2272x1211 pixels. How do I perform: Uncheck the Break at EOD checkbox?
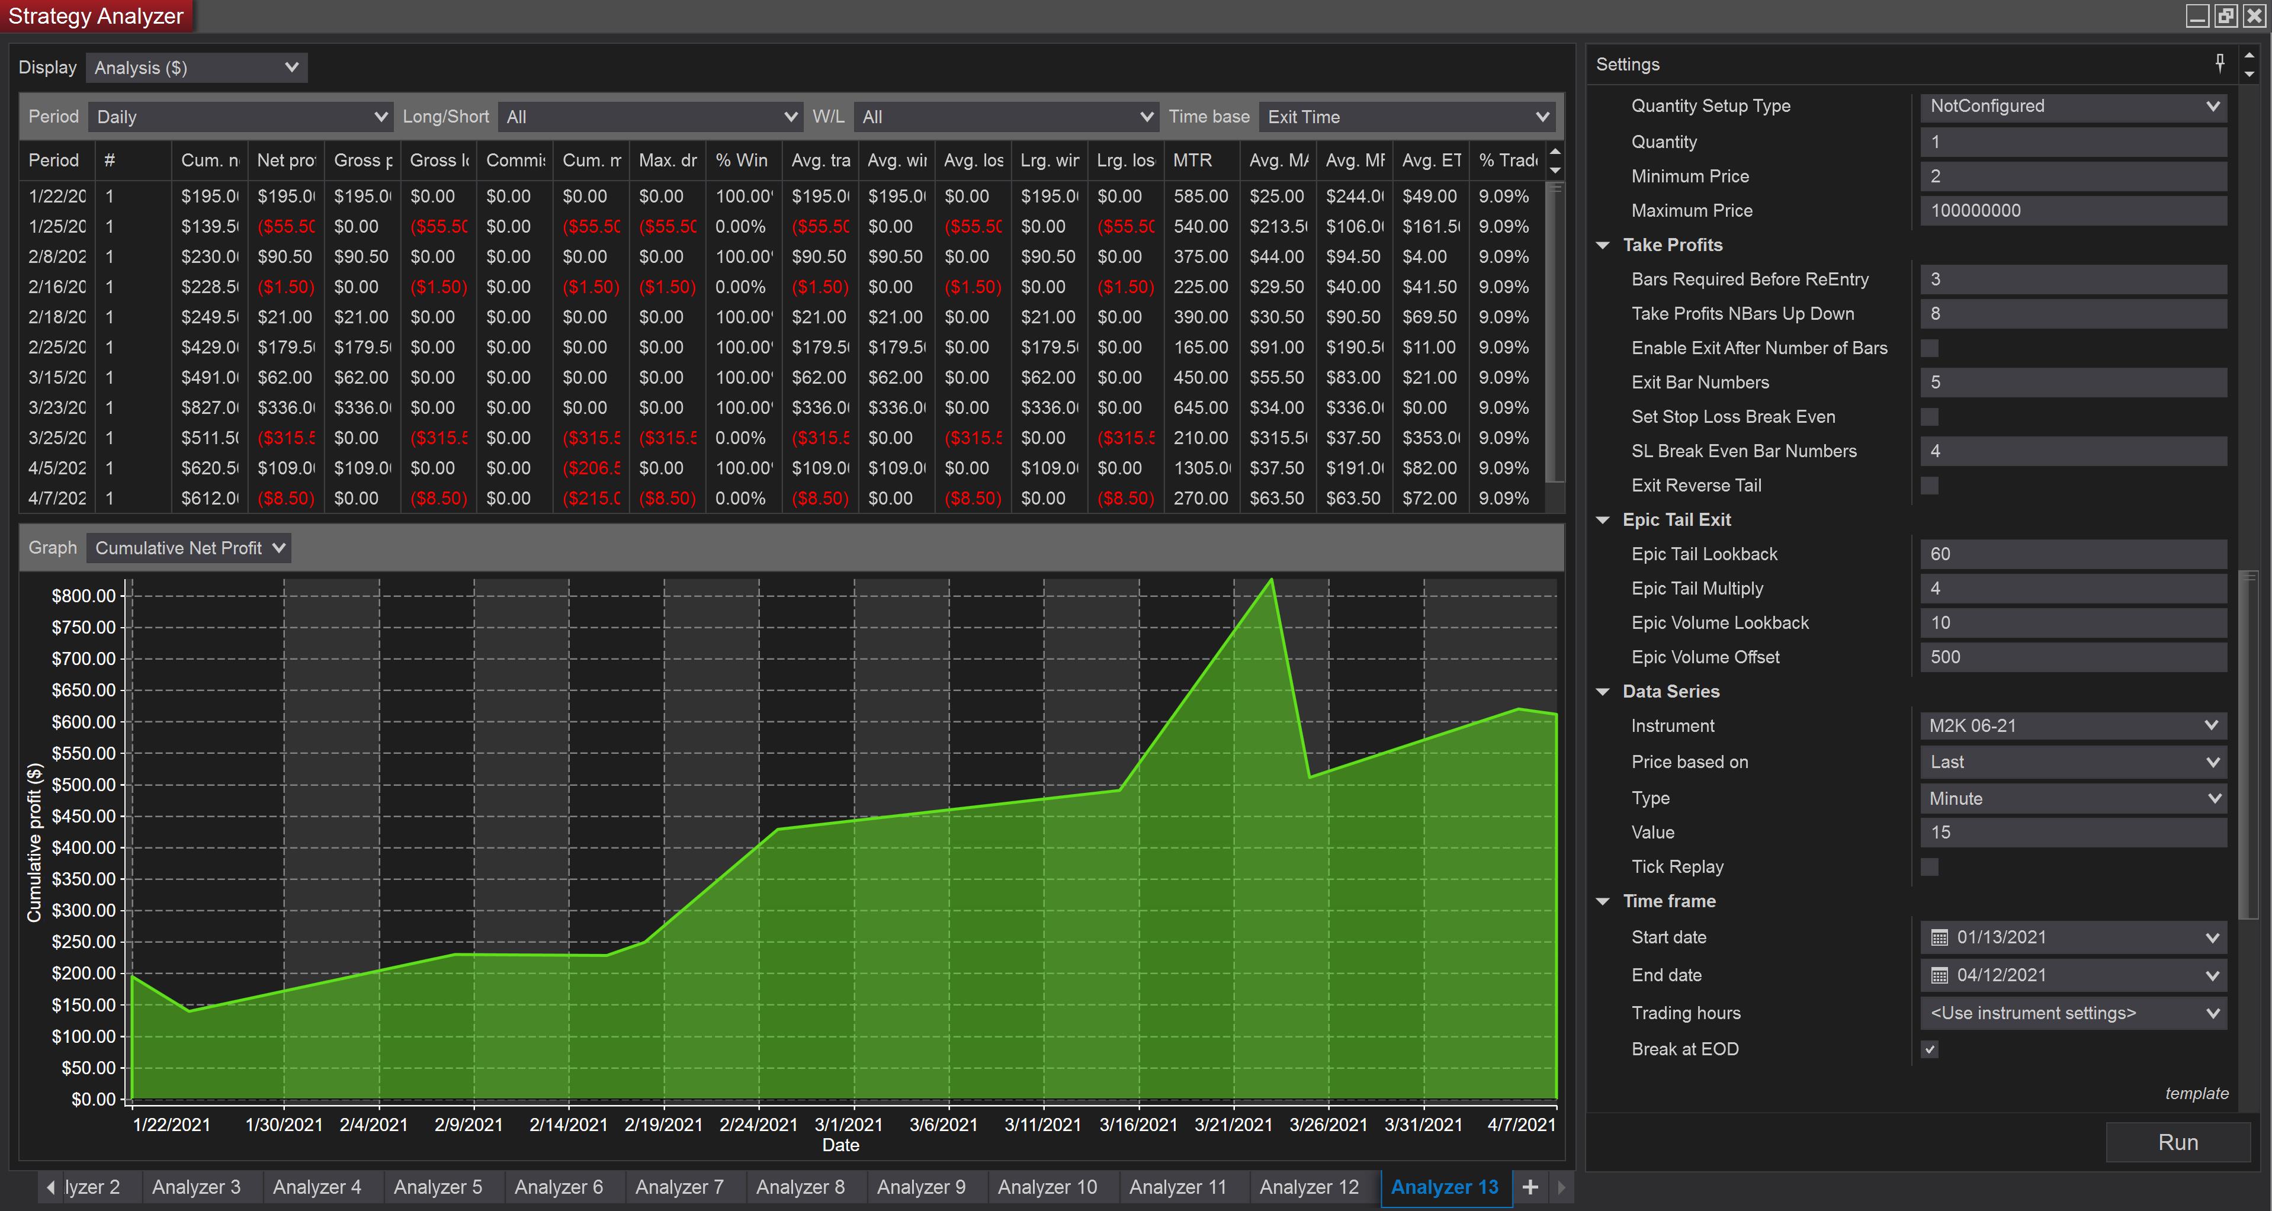click(x=1930, y=1049)
